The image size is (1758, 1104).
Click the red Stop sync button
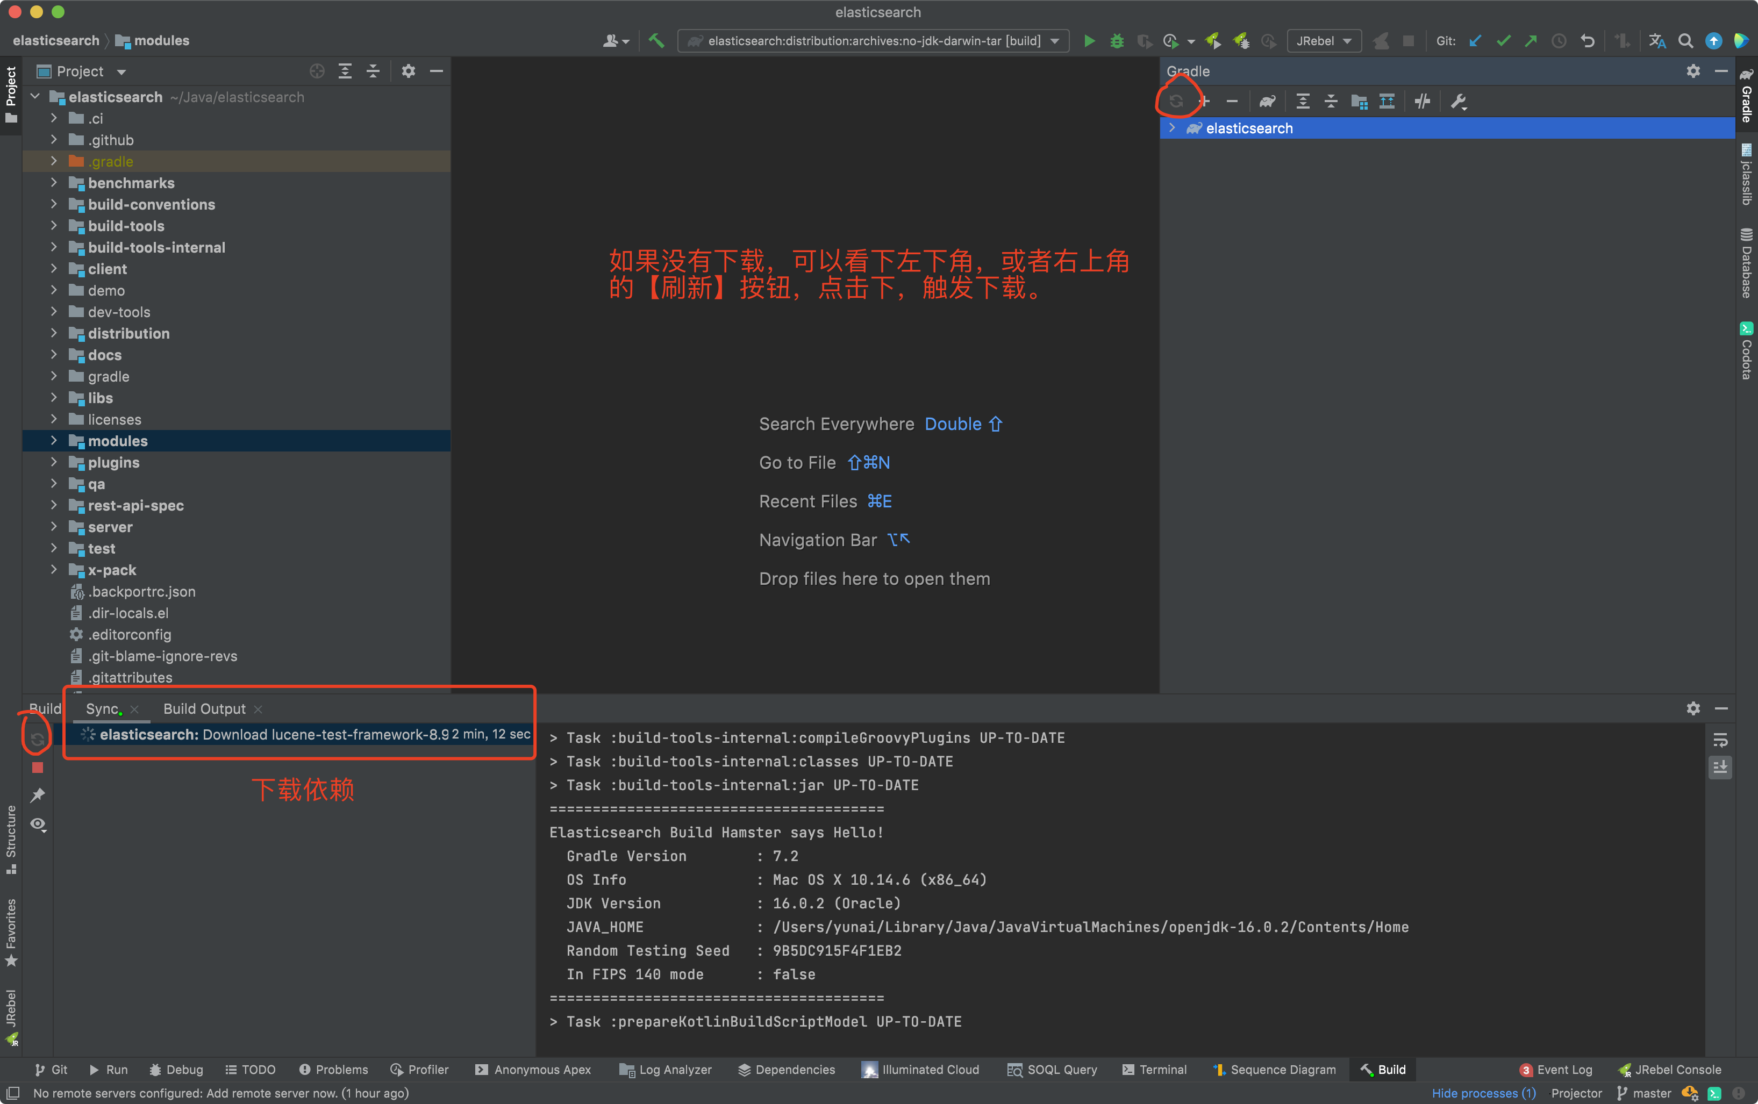click(38, 768)
